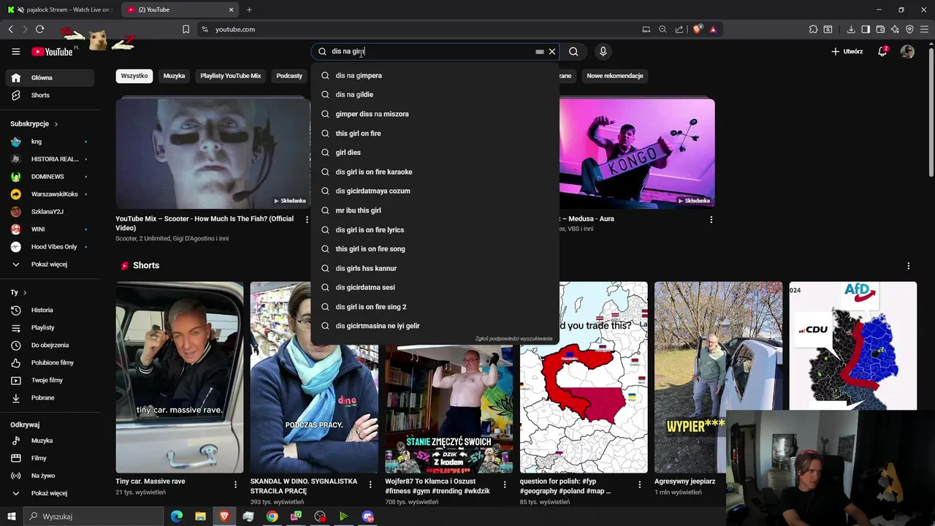The height and width of the screenshot is (526, 935).
Task: Open Shorts section options menu
Action: 909,266
